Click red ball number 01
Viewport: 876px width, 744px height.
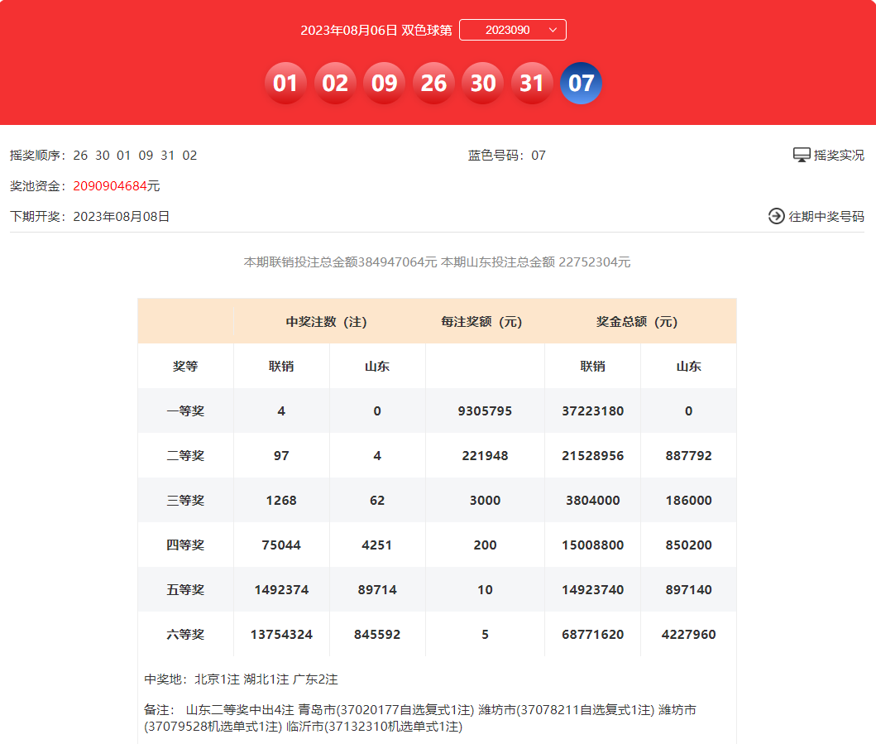click(285, 83)
